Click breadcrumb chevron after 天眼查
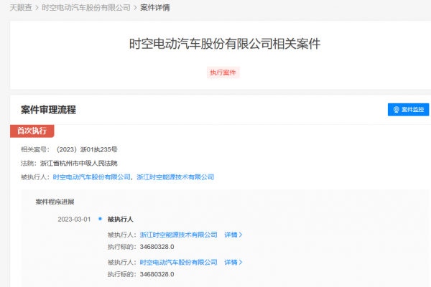Image resolution: width=431 pixels, height=287 pixels. (x=37, y=8)
